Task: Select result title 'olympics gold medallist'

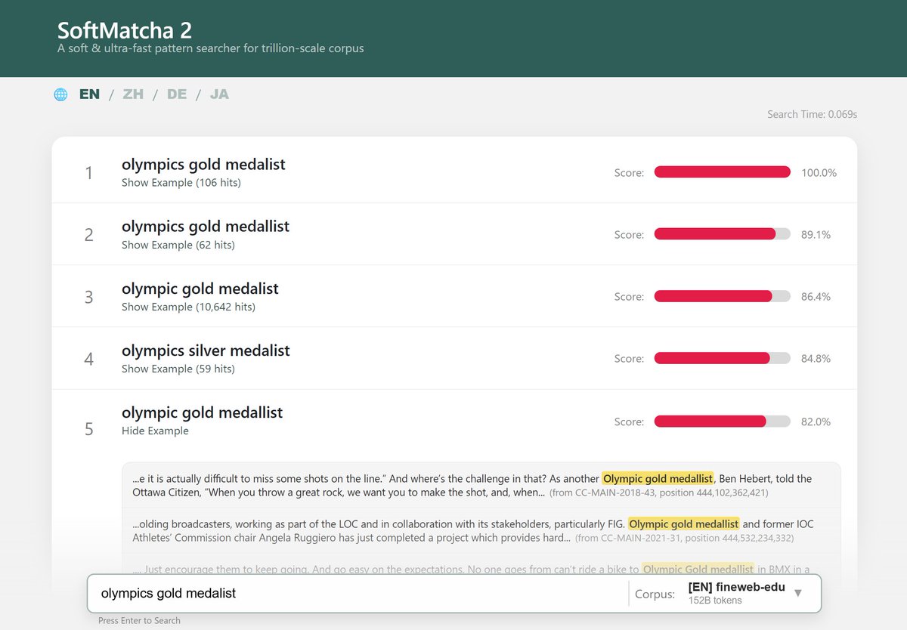Action: [x=206, y=226]
